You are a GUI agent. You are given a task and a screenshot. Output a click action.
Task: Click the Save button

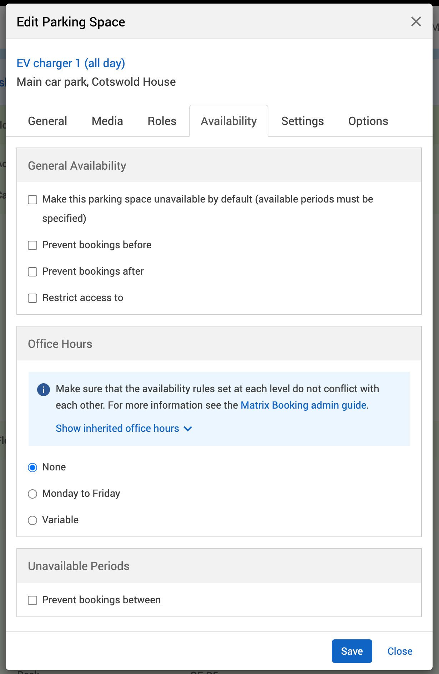(352, 651)
